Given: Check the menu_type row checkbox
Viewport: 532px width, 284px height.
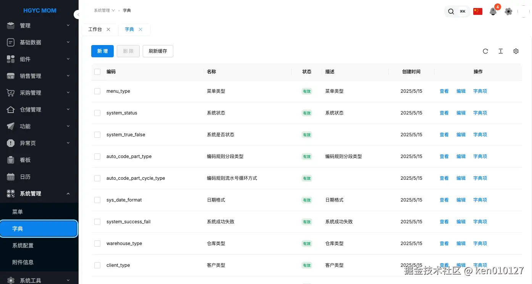Looking at the screenshot, I should 97,91.
